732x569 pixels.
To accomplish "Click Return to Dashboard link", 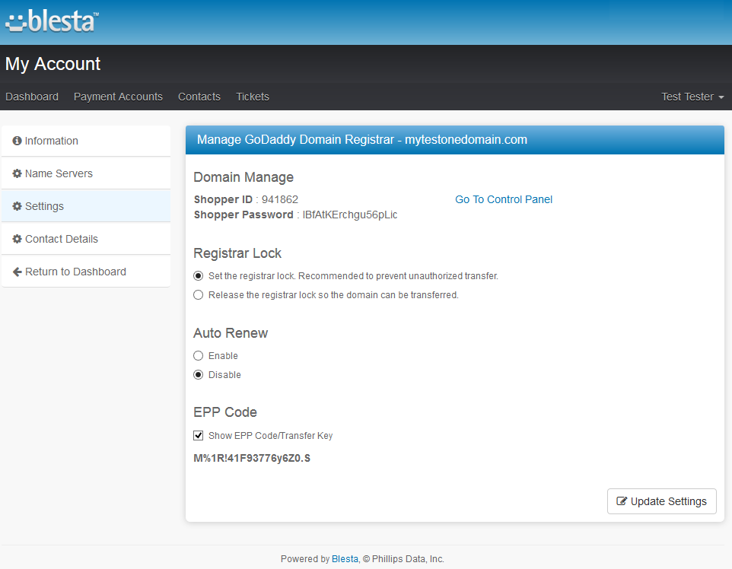I will click(x=86, y=272).
